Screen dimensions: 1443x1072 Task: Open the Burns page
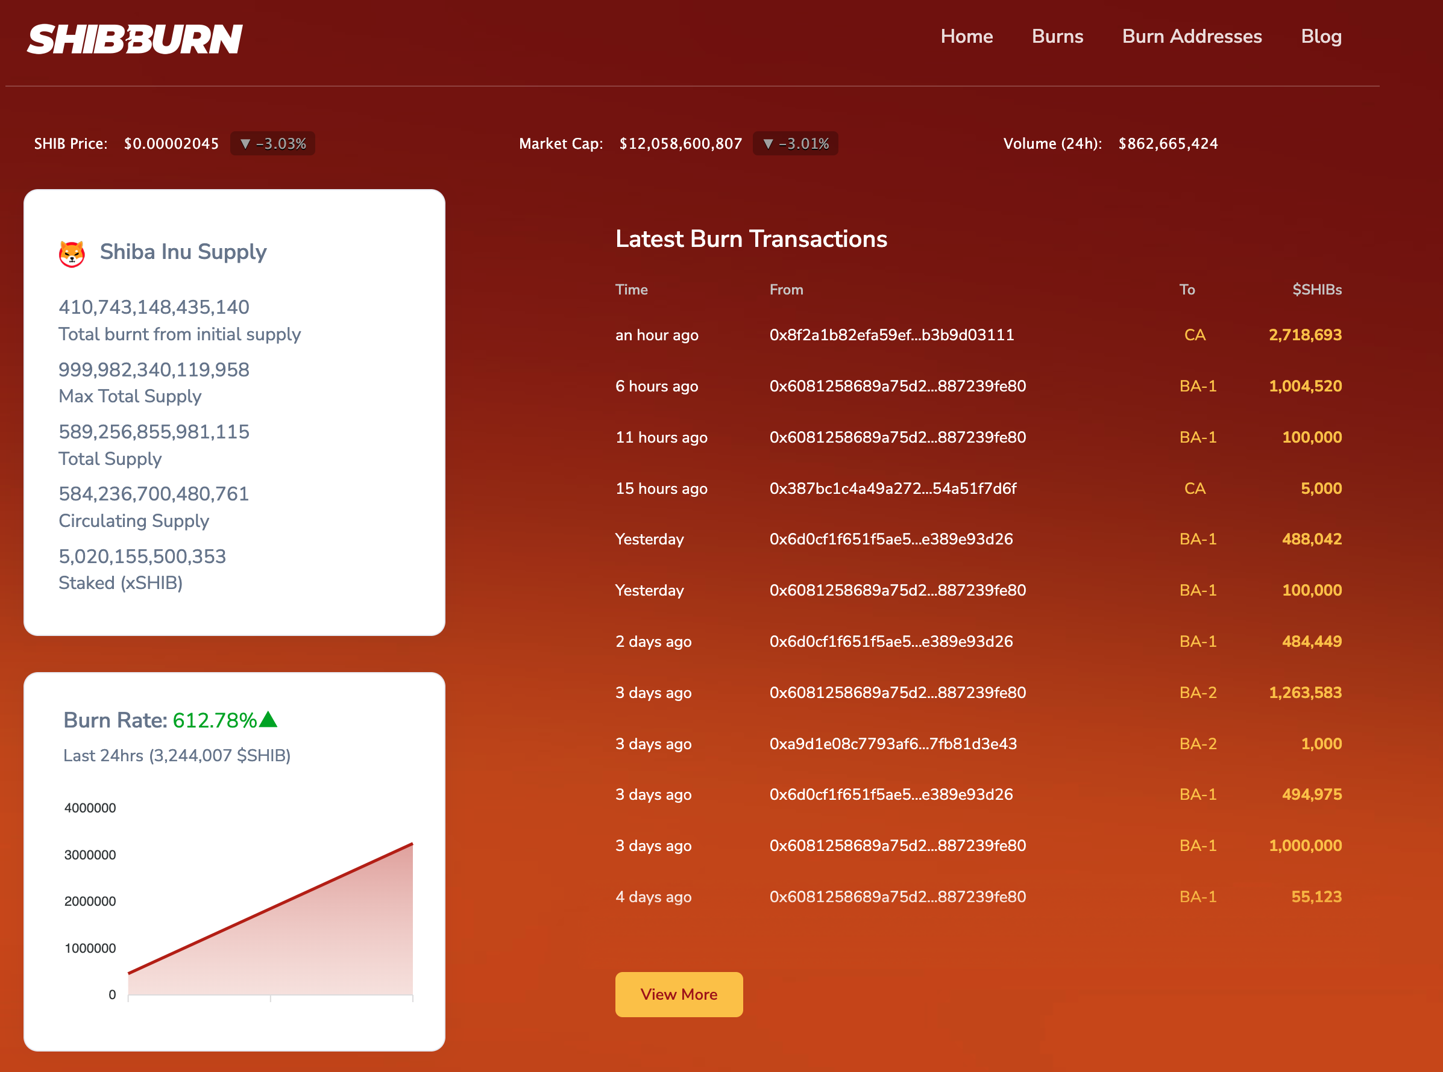(1057, 36)
